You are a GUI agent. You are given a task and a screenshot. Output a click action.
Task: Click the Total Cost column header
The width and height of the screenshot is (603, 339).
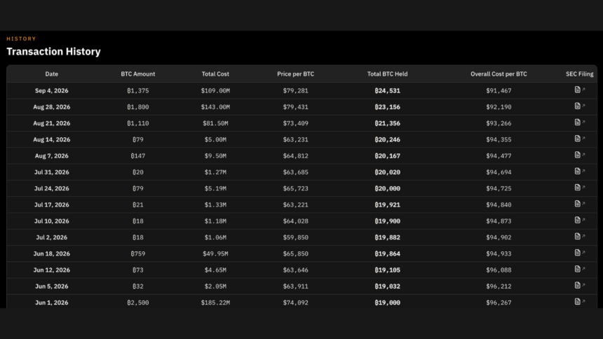coord(215,74)
